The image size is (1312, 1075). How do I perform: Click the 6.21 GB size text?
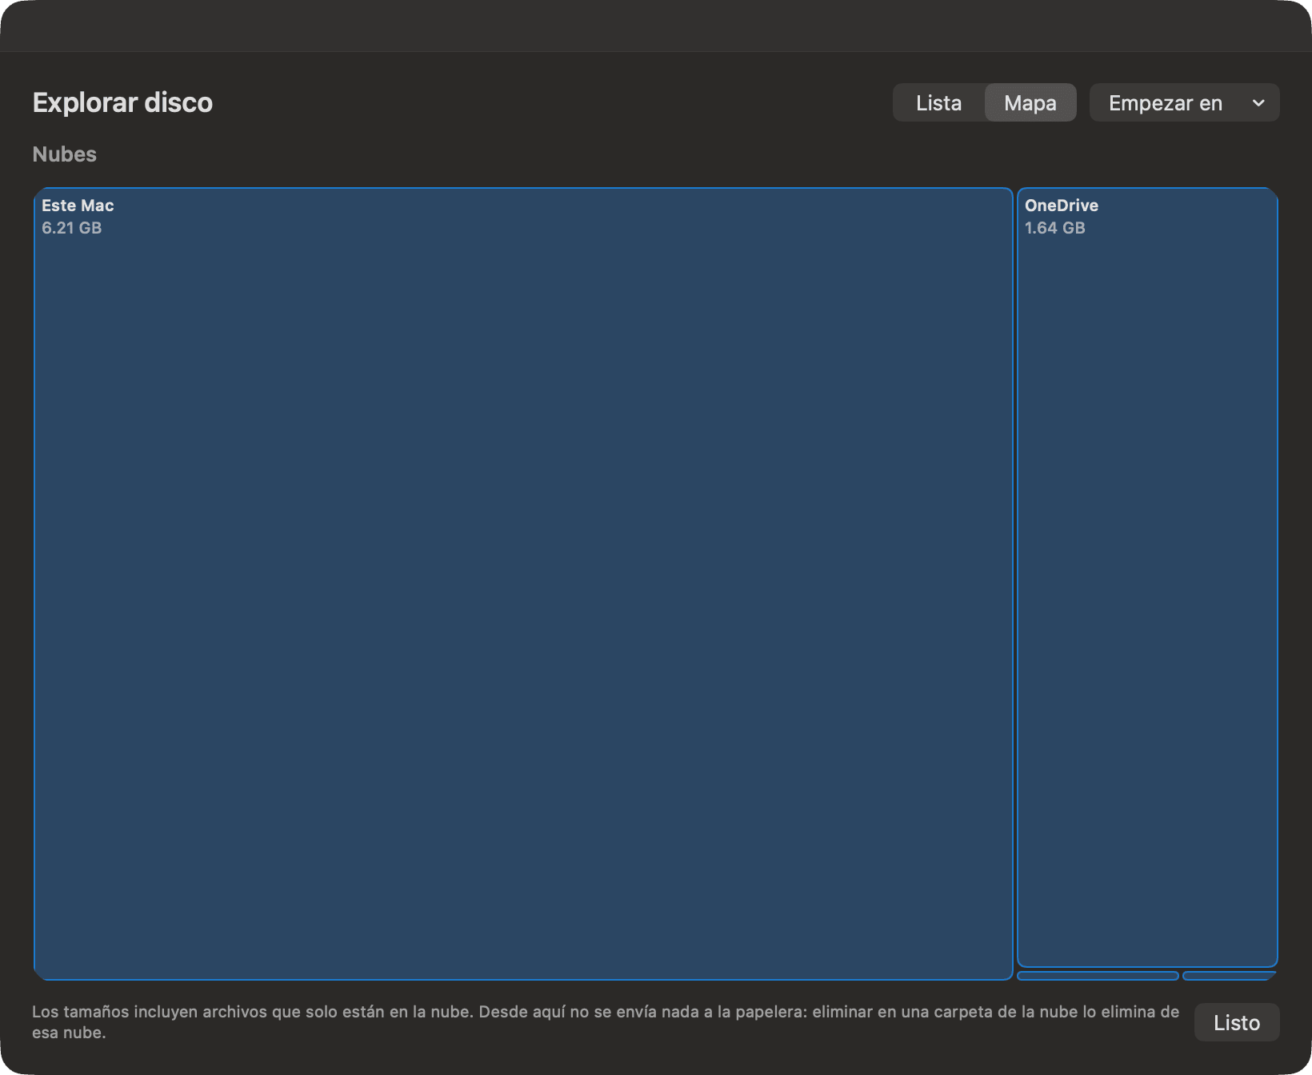pos(72,228)
